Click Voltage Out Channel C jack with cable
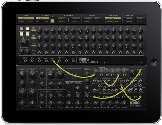The height and width of the screenshot is (125, 162). coord(53,61)
